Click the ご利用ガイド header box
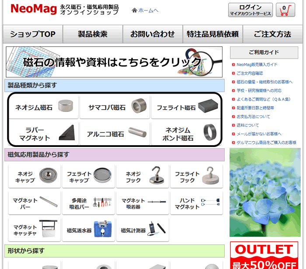The height and width of the screenshot is (269, 306). point(264,52)
